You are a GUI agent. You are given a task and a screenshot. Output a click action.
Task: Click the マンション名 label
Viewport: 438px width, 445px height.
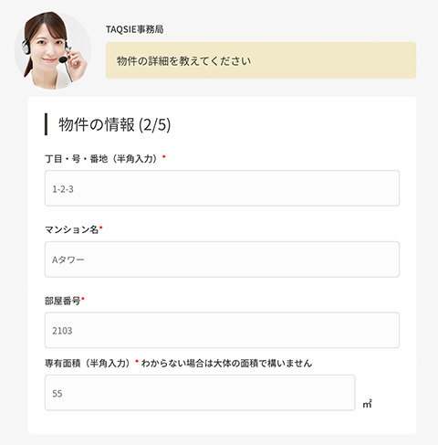coord(72,229)
